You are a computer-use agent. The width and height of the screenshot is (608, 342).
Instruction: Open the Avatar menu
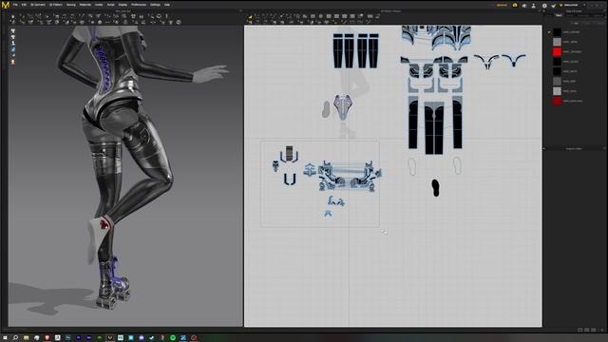[x=99, y=5]
